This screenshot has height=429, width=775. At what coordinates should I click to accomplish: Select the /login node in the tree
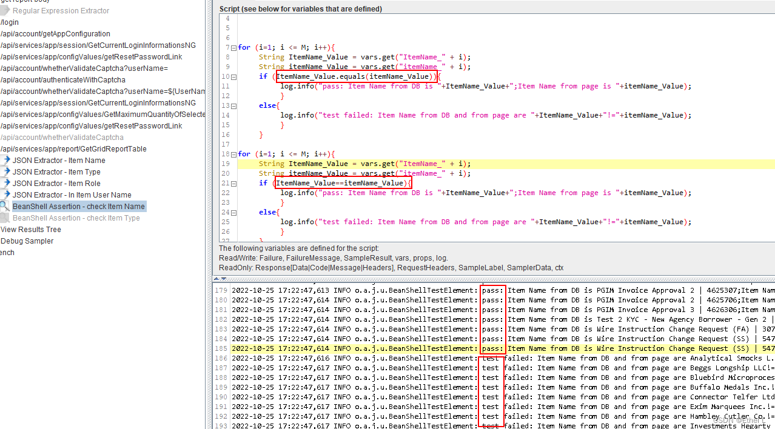coord(9,22)
